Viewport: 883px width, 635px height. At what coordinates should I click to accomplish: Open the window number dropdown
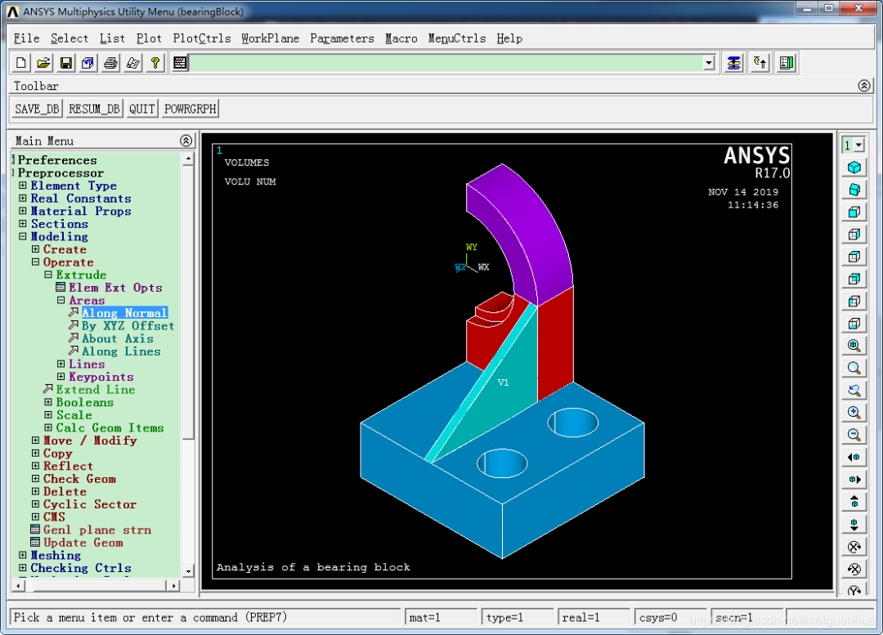(858, 145)
